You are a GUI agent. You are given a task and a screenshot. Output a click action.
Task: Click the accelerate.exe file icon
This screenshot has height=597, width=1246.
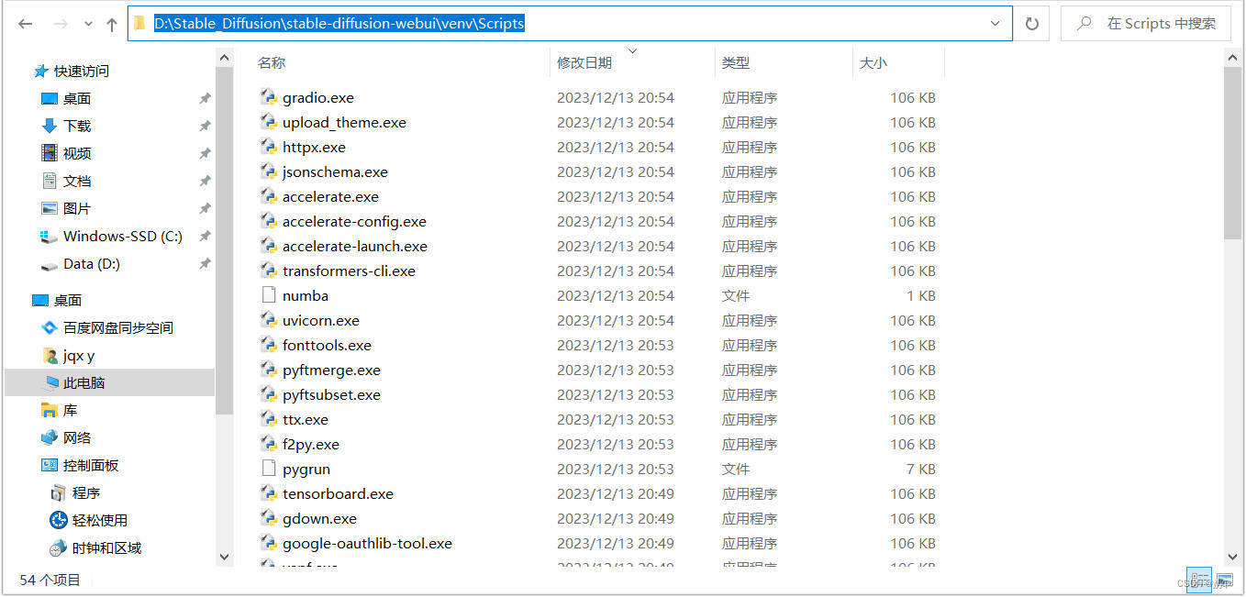[x=269, y=195]
